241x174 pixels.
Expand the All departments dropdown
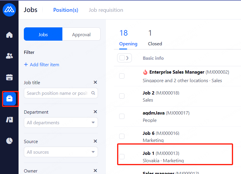point(61,123)
